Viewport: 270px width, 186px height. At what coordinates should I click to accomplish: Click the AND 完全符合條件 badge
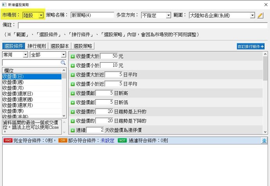click(x=7, y=140)
